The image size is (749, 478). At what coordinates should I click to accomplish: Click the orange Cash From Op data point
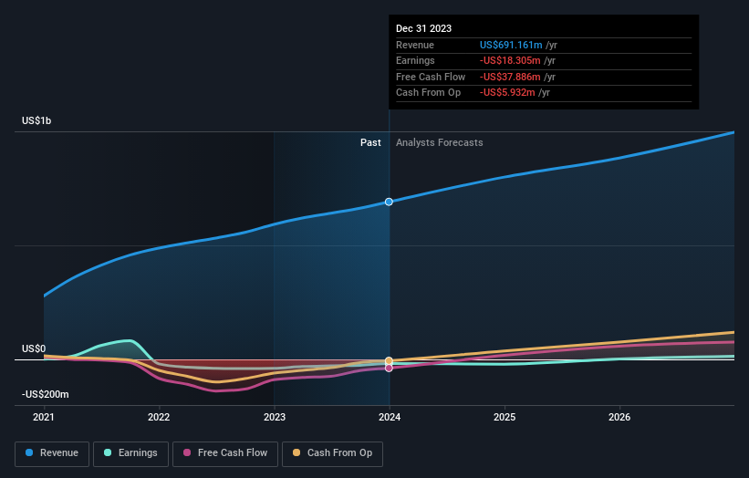389,360
